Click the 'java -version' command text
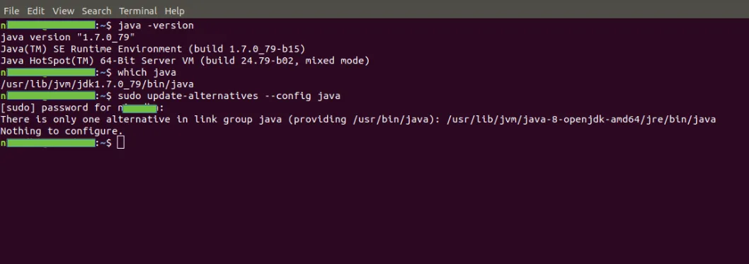749x264 pixels. point(156,25)
